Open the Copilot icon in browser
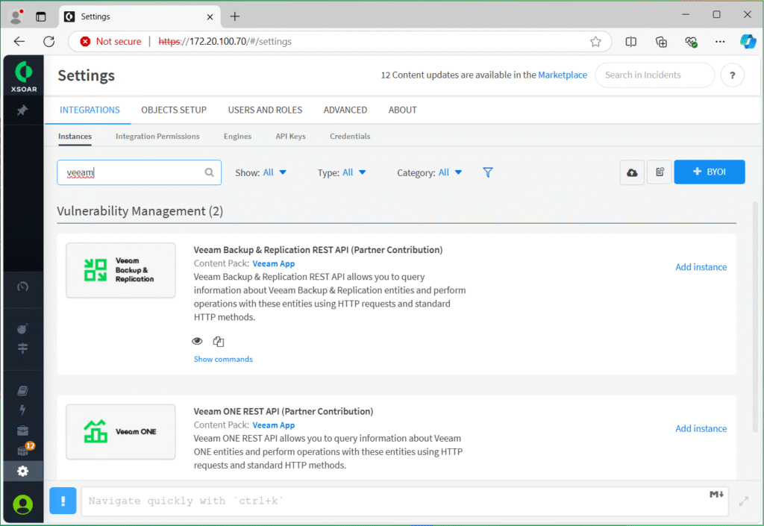Screen dimensions: 764x526 [748, 41]
